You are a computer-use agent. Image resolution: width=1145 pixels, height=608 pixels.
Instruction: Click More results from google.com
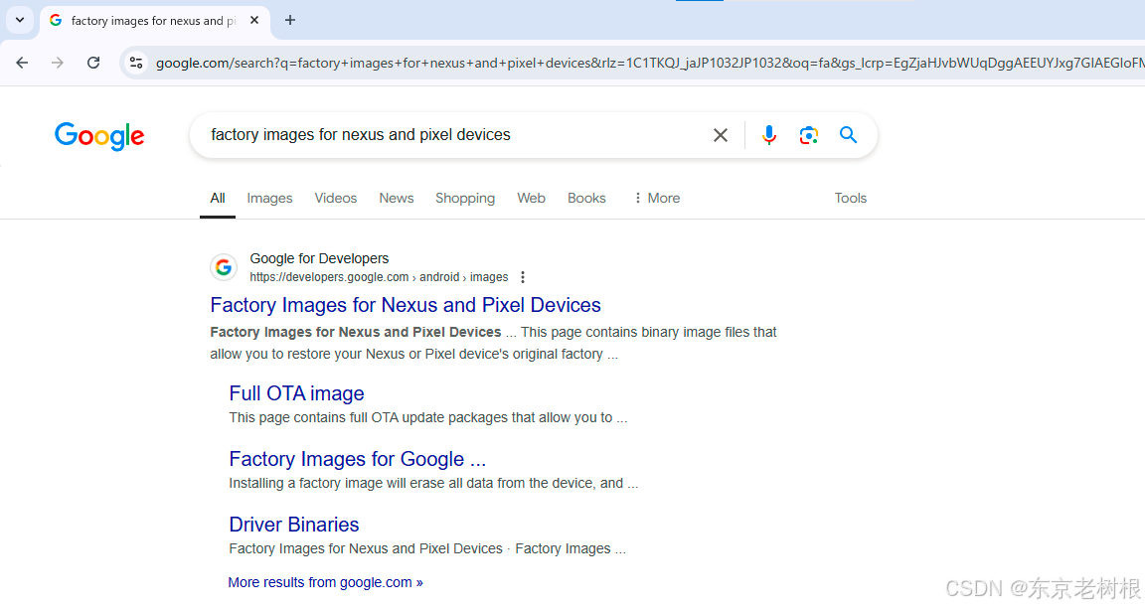(326, 582)
